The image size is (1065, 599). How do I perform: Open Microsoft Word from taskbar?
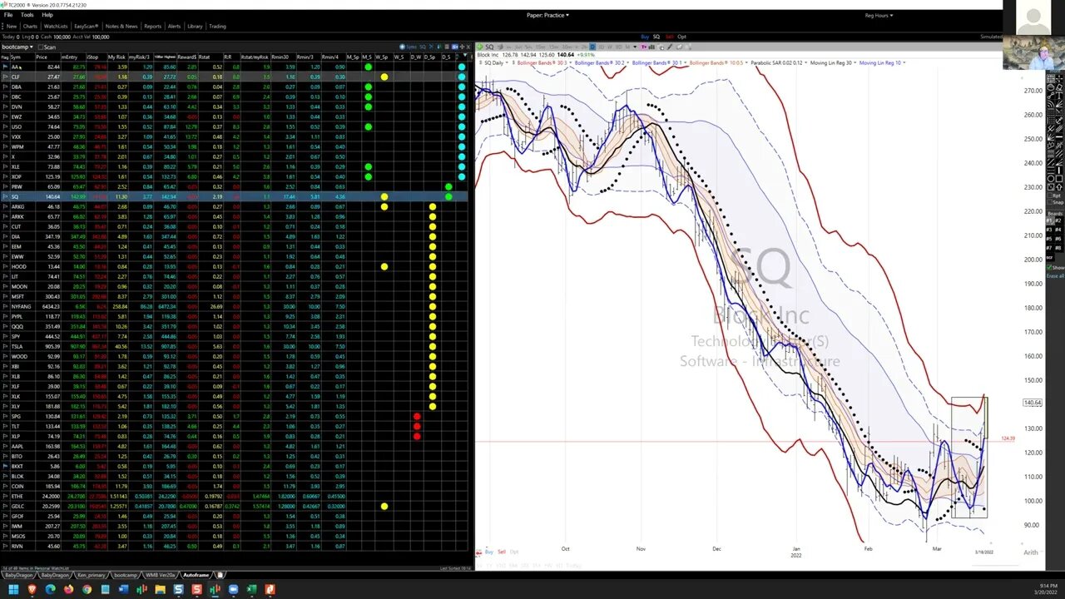pyautogui.click(x=124, y=589)
